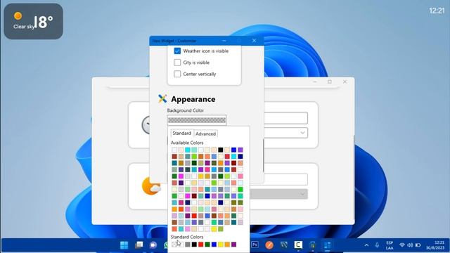Click the Appearance section cross icon
The width and height of the screenshot is (450, 253).
162,98
